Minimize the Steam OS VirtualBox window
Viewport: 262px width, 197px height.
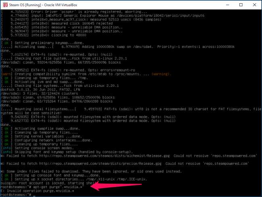coord(227,5)
